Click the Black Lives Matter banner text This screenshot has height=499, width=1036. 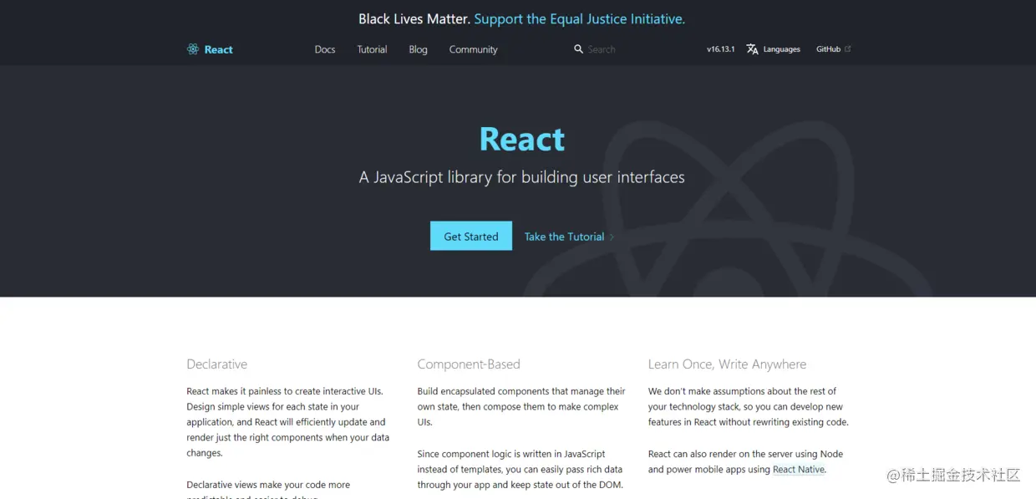[414, 18]
